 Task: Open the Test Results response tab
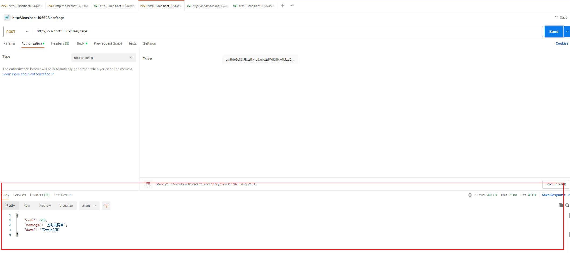(x=63, y=195)
